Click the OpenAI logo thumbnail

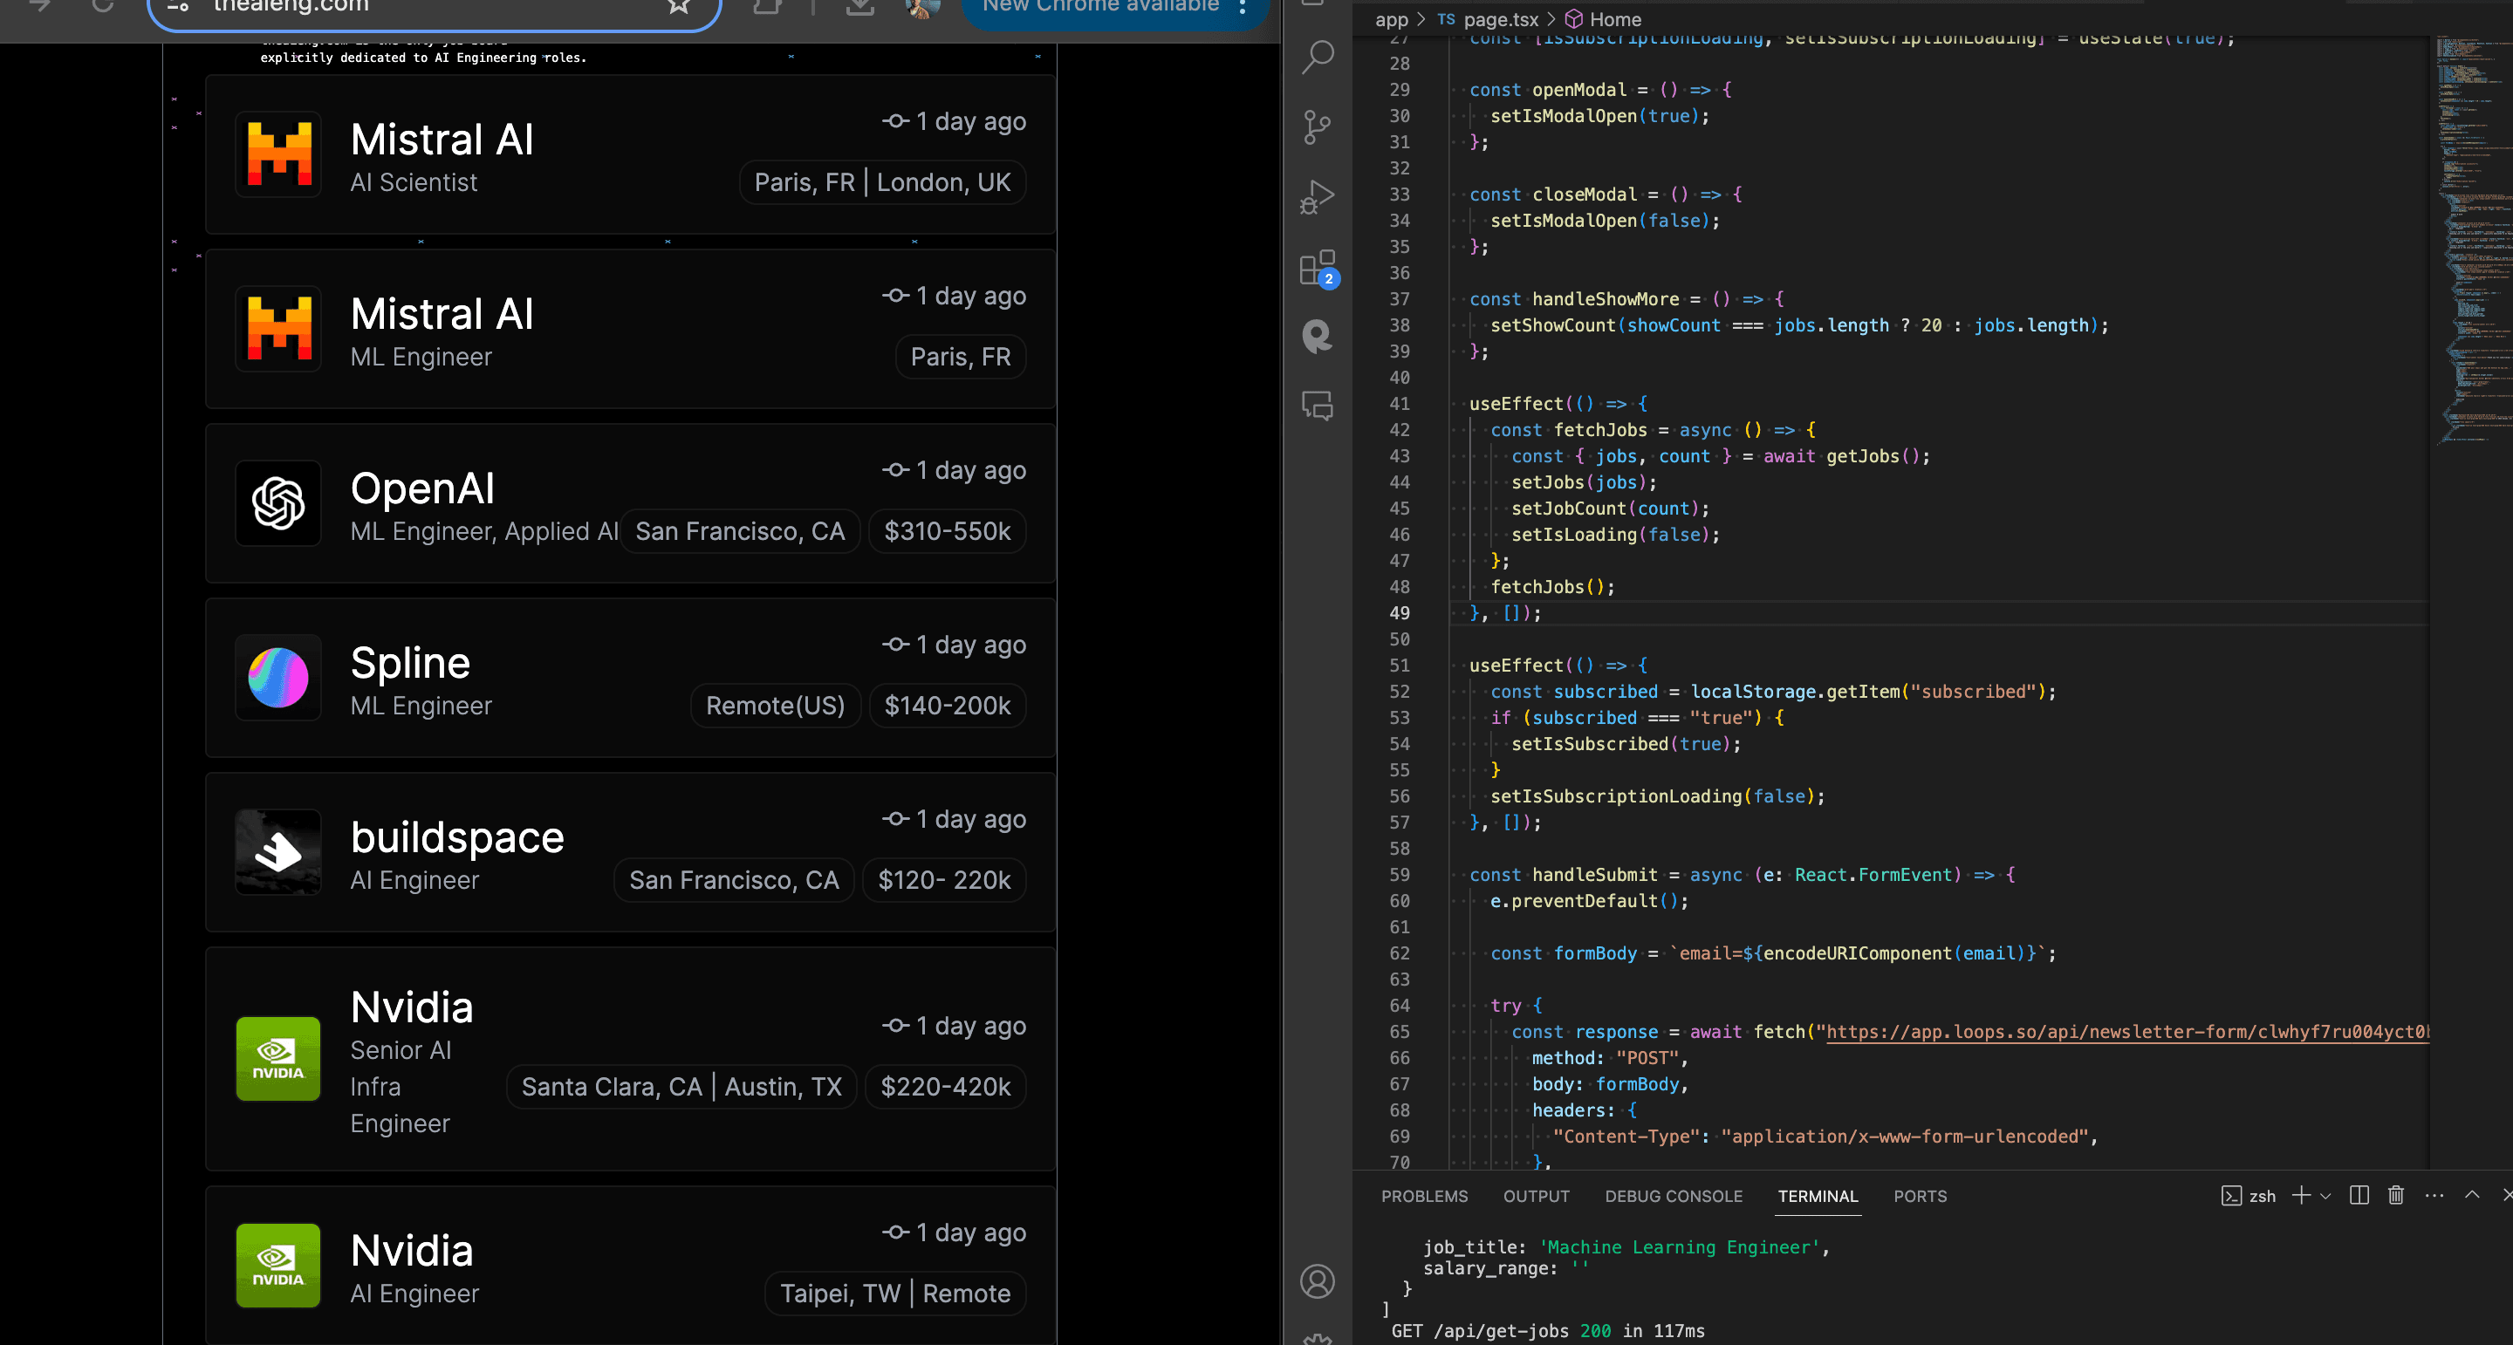(278, 503)
